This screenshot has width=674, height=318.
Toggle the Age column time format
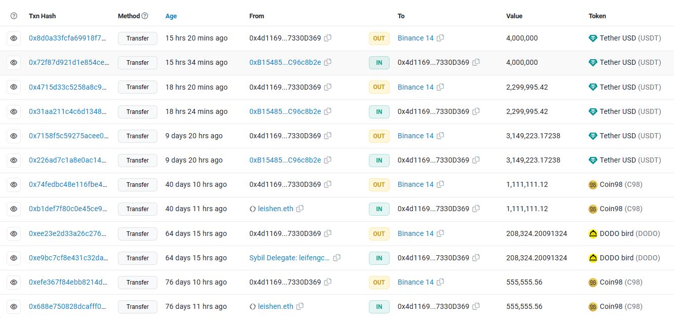[171, 16]
